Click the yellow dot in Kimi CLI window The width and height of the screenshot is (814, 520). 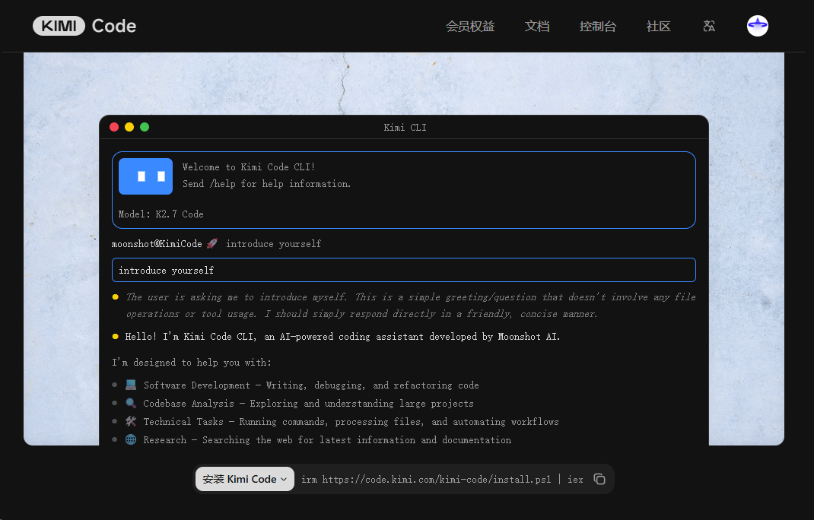point(129,127)
